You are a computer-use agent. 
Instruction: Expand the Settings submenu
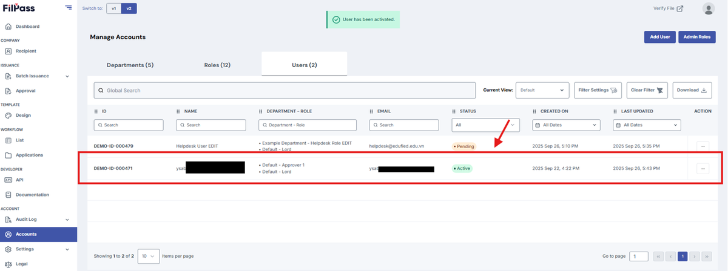coord(67,249)
